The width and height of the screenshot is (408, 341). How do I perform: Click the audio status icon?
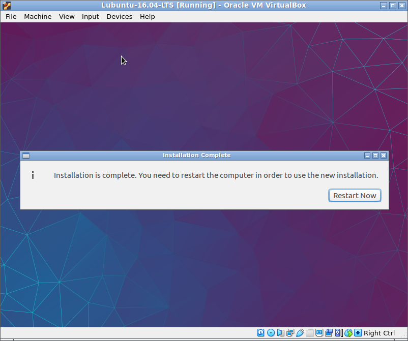pyautogui.click(x=280, y=333)
